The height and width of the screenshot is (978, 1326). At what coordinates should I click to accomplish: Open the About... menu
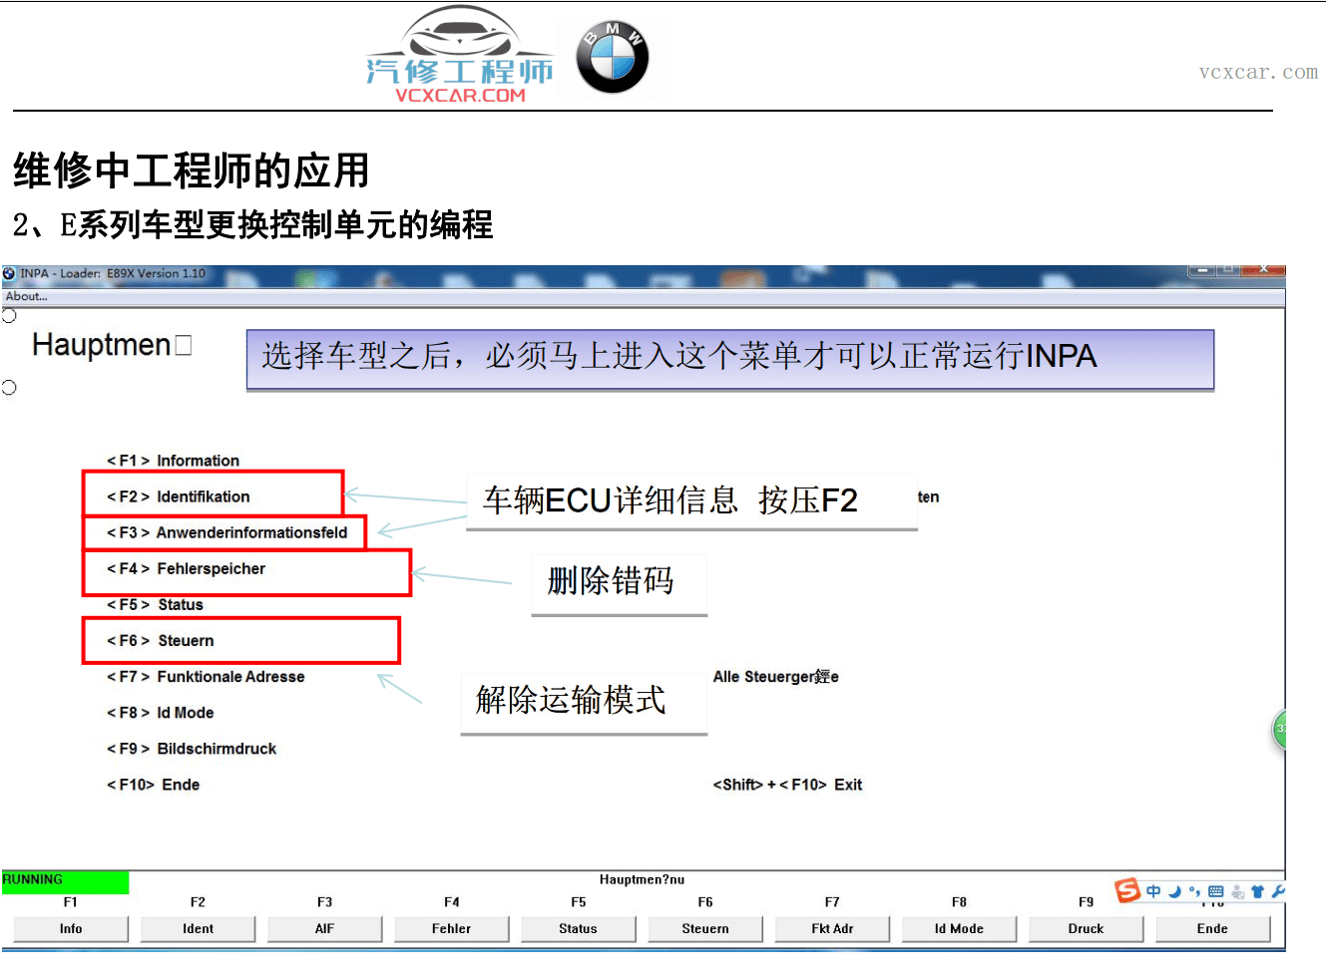[25, 296]
